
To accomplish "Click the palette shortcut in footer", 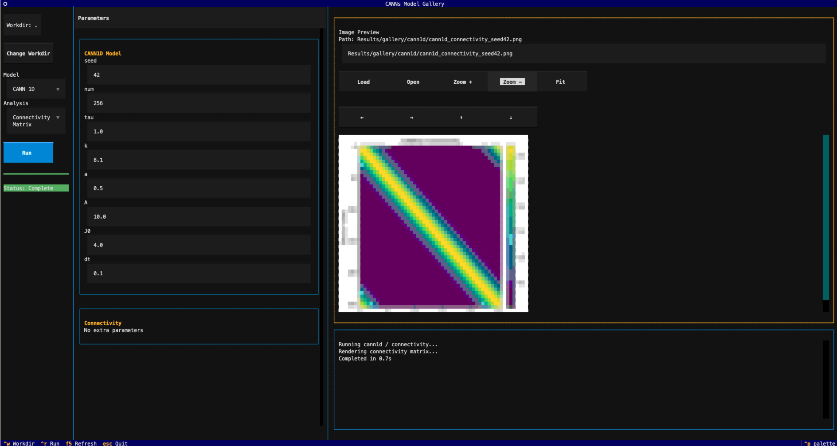I will coord(820,443).
